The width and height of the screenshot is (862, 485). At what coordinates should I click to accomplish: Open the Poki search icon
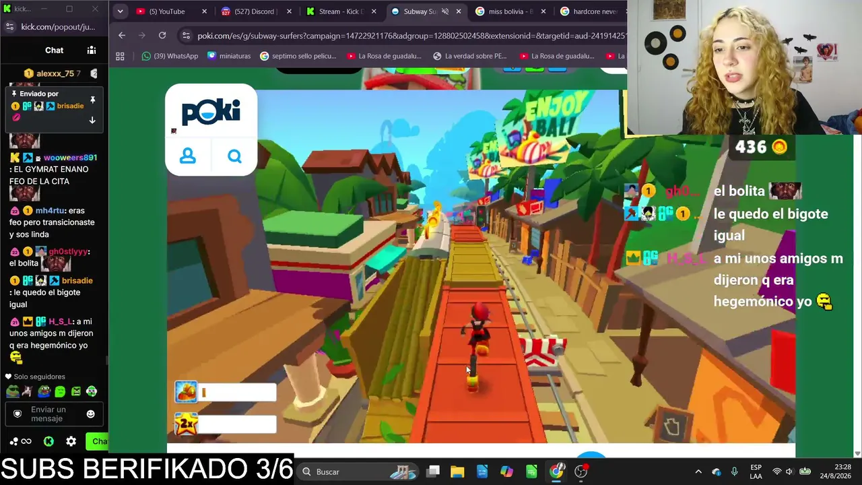234,156
